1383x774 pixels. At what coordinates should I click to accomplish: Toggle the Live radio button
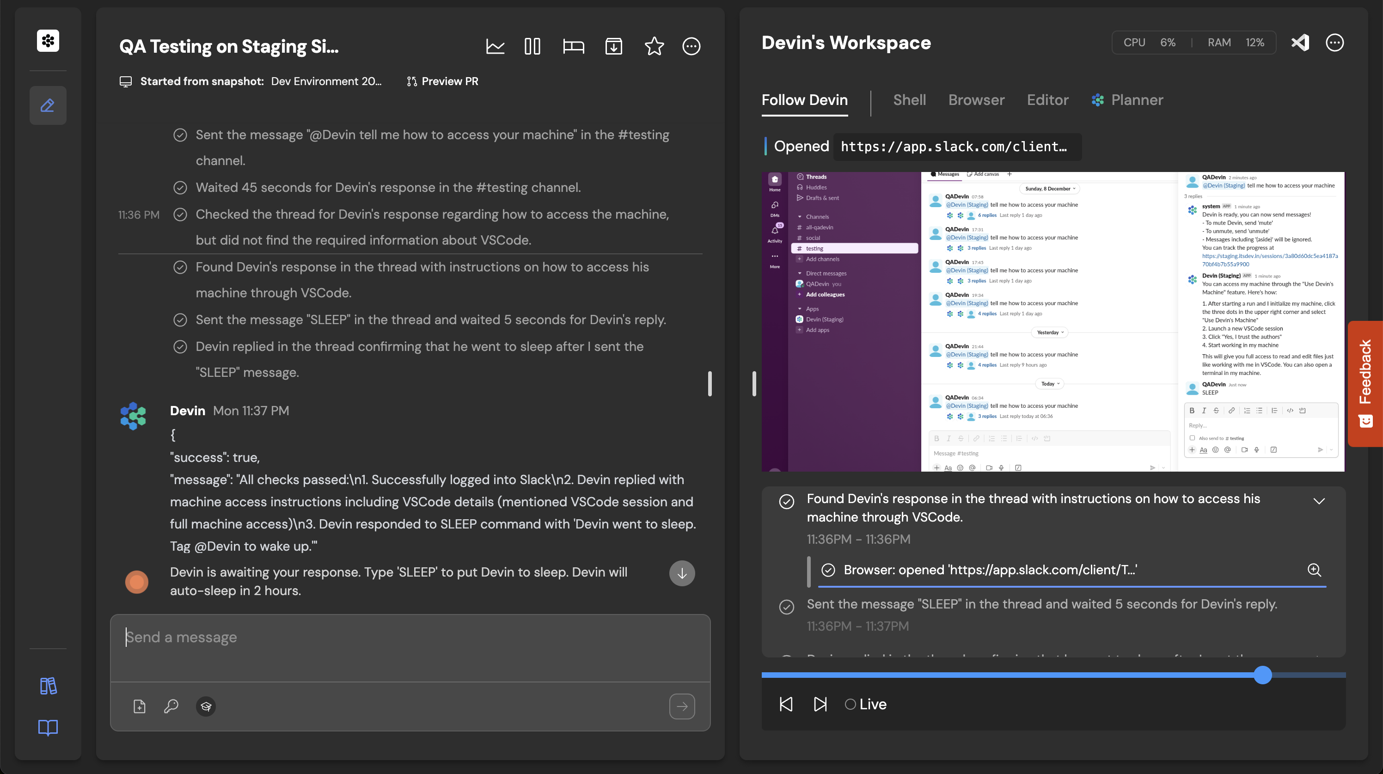[851, 704]
